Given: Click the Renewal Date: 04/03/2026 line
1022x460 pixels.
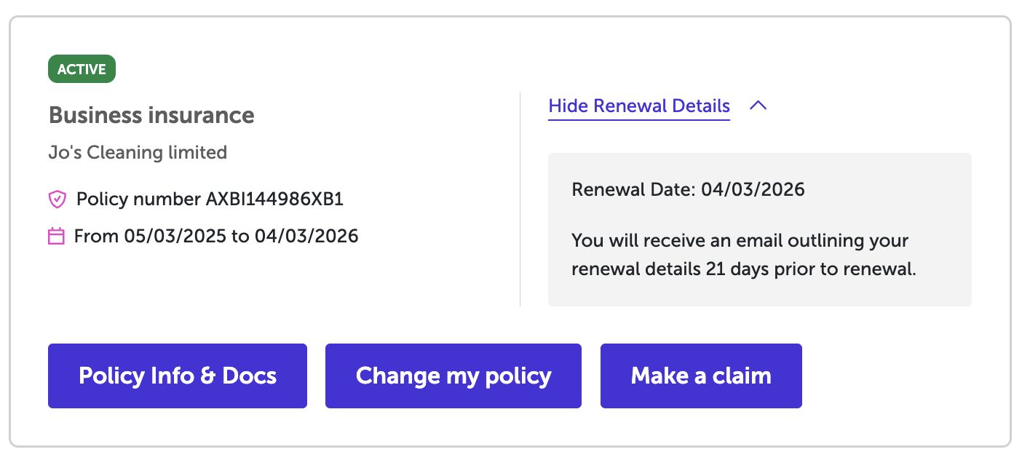Looking at the screenshot, I should pyautogui.click(x=688, y=190).
